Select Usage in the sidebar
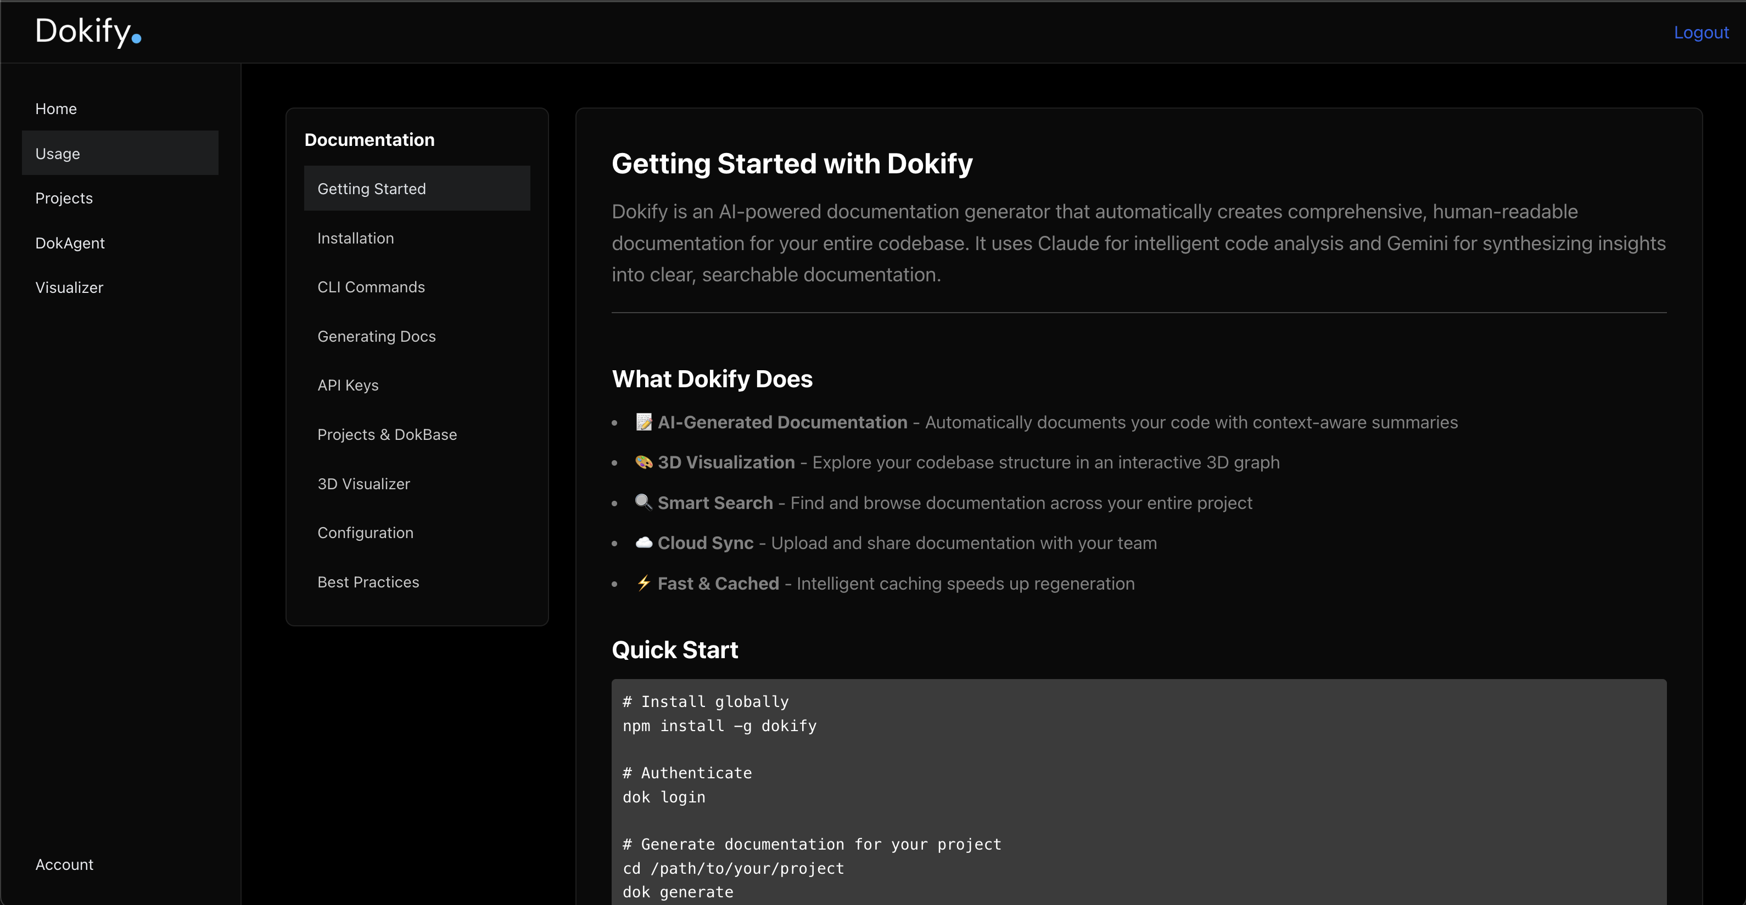The width and height of the screenshot is (1746, 905). [58, 154]
